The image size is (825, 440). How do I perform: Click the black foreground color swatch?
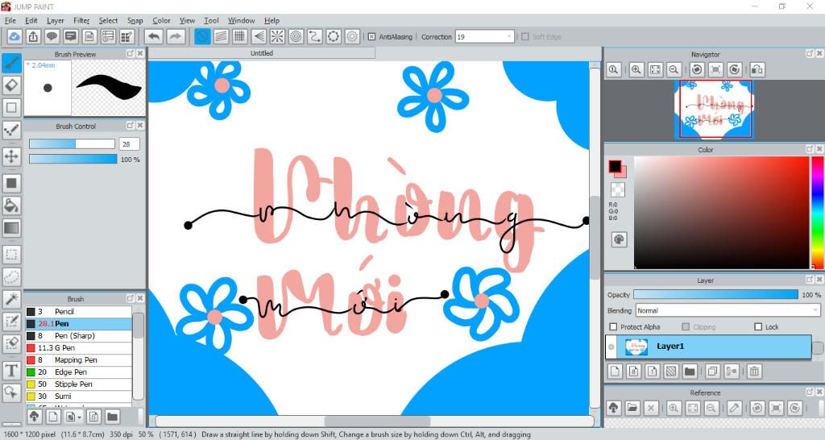click(615, 166)
